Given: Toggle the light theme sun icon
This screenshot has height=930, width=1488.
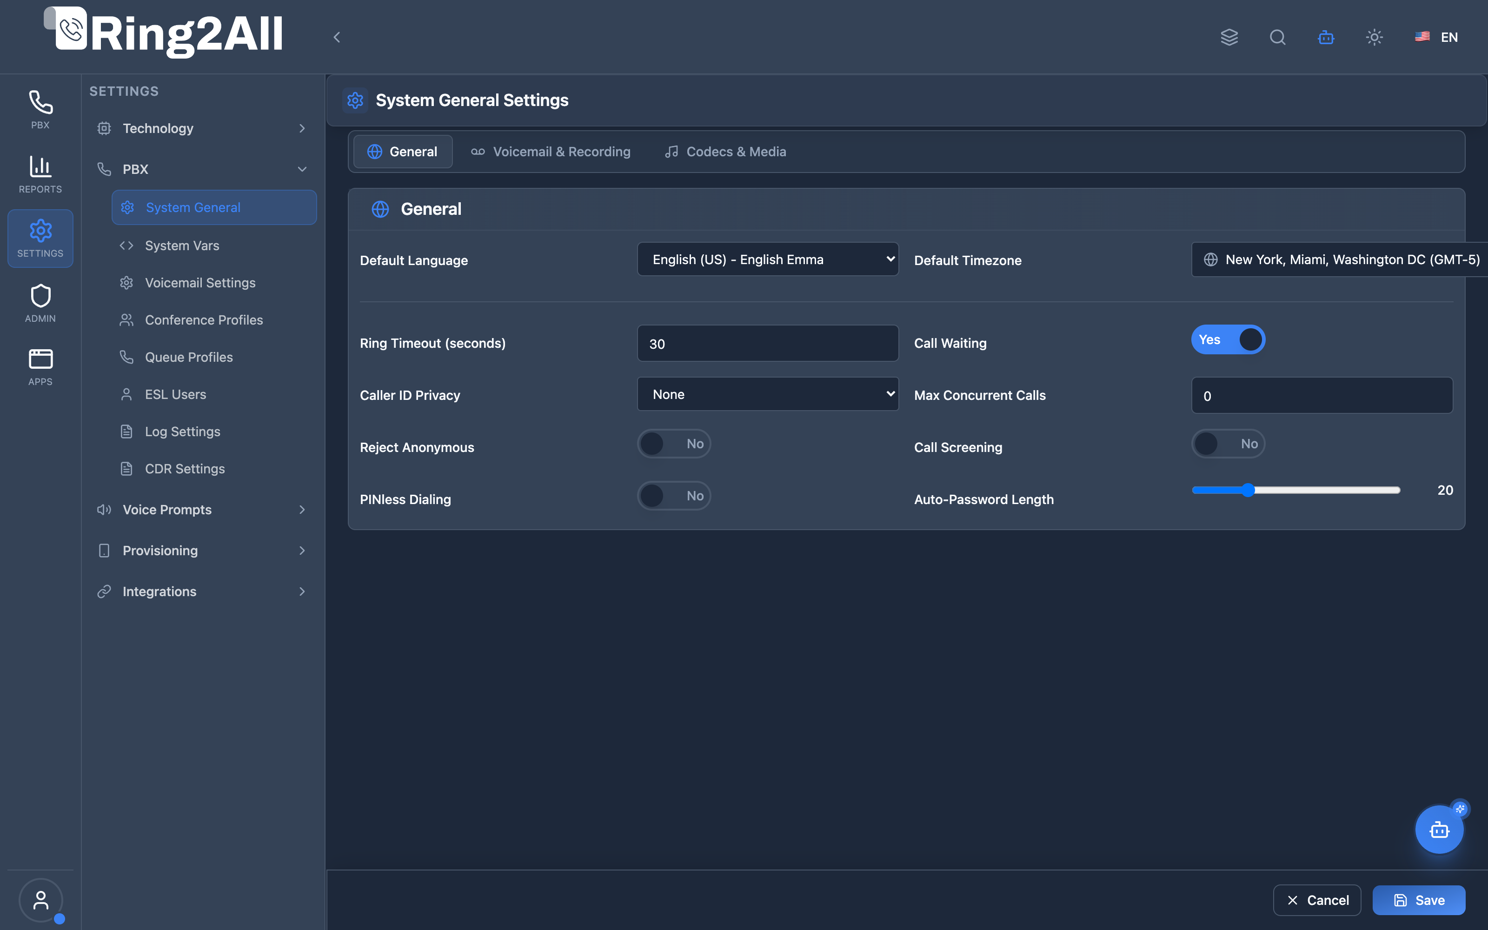Looking at the screenshot, I should coord(1374,37).
